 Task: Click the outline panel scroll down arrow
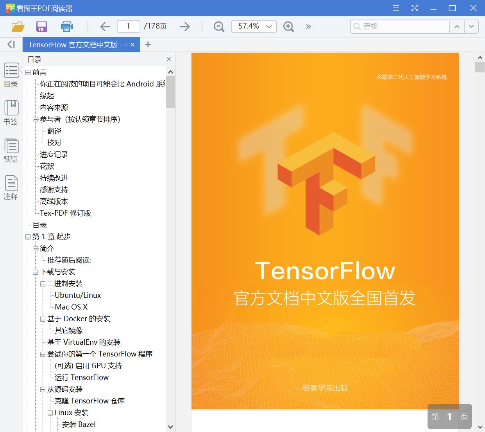coord(170,427)
